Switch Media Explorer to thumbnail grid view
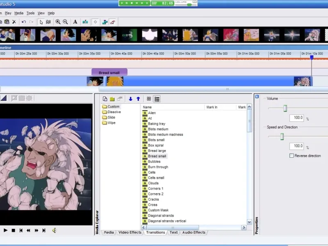 (x=149, y=99)
